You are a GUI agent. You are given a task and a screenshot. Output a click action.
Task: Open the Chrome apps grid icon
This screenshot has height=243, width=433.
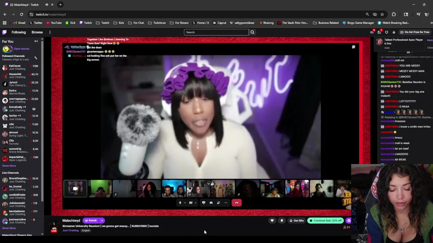pos(4,23)
